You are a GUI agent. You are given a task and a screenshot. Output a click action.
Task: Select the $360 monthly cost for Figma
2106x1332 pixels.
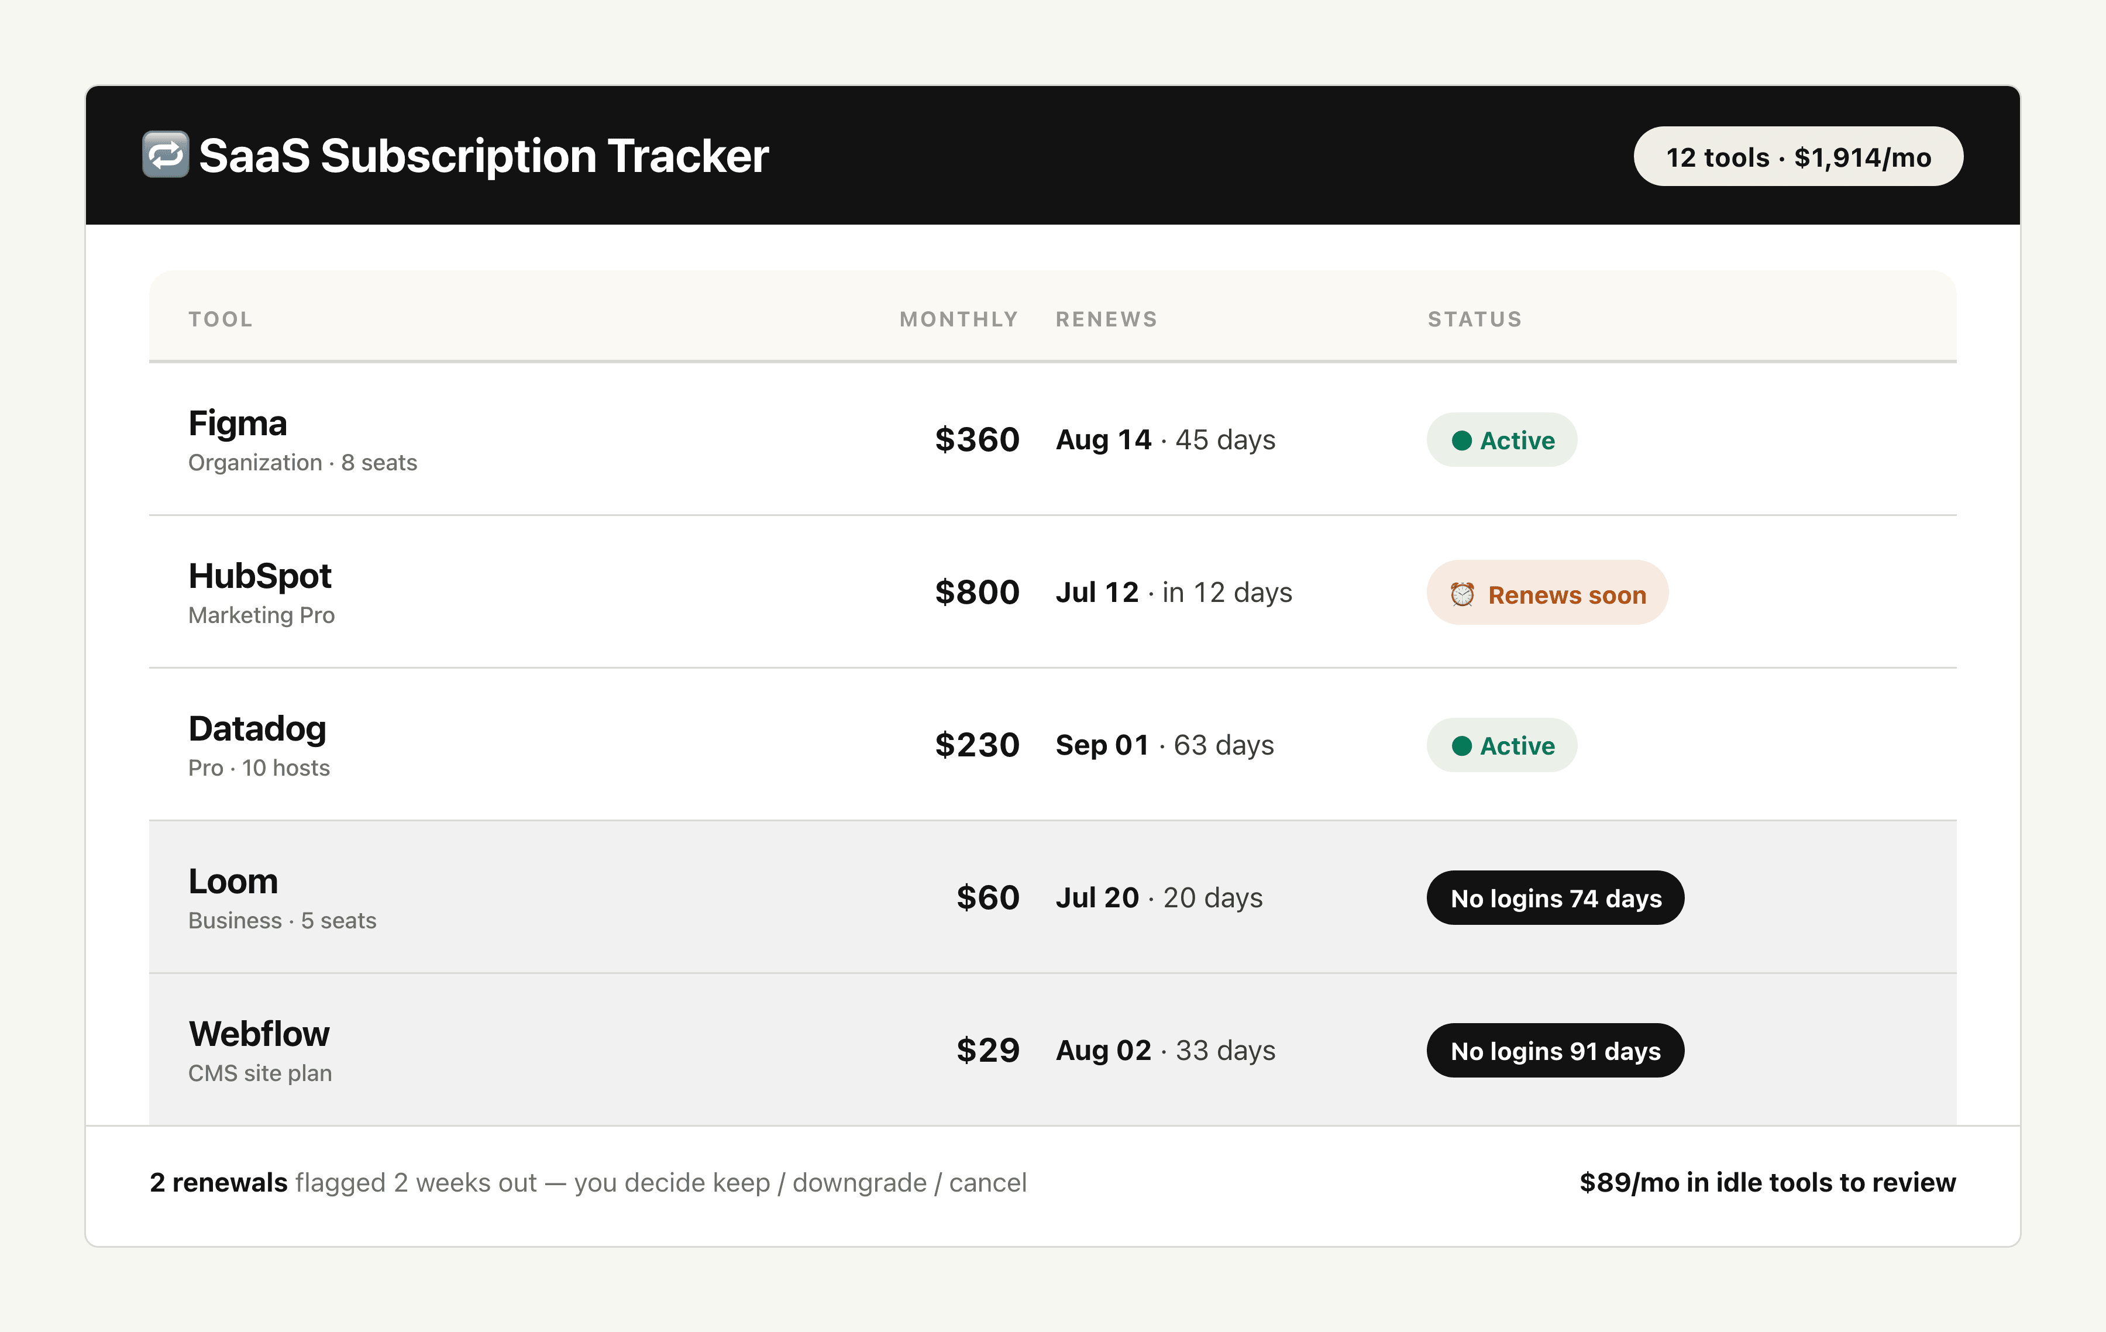coord(977,439)
